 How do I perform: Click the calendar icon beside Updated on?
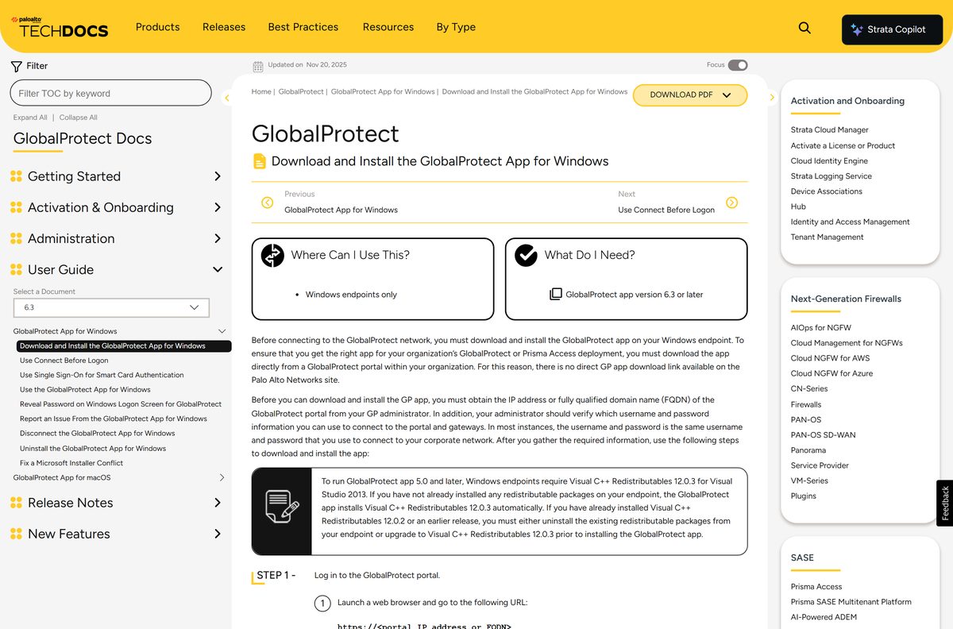(x=257, y=66)
